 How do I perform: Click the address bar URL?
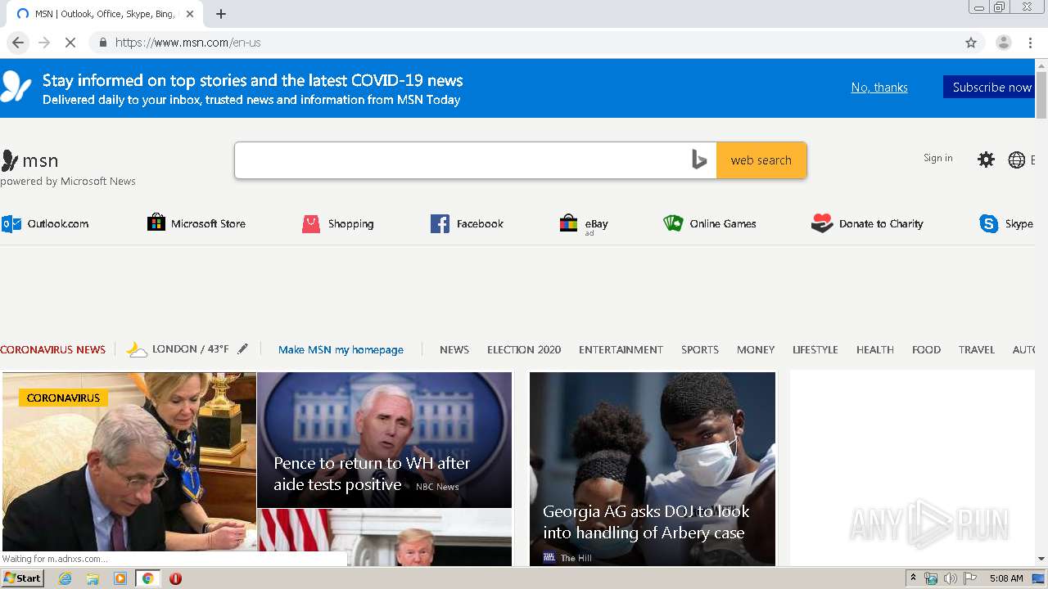point(188,43)
